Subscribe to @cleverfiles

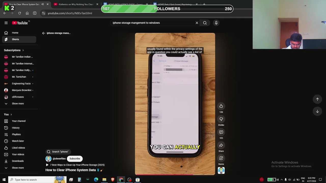(75, 159)
